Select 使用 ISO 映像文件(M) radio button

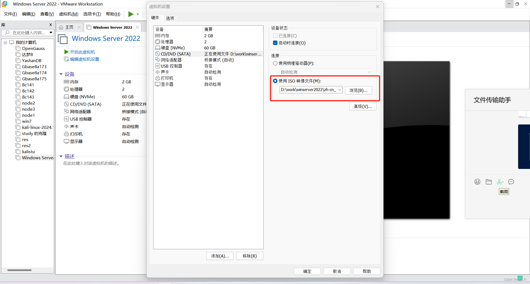[x=275, y=81]
